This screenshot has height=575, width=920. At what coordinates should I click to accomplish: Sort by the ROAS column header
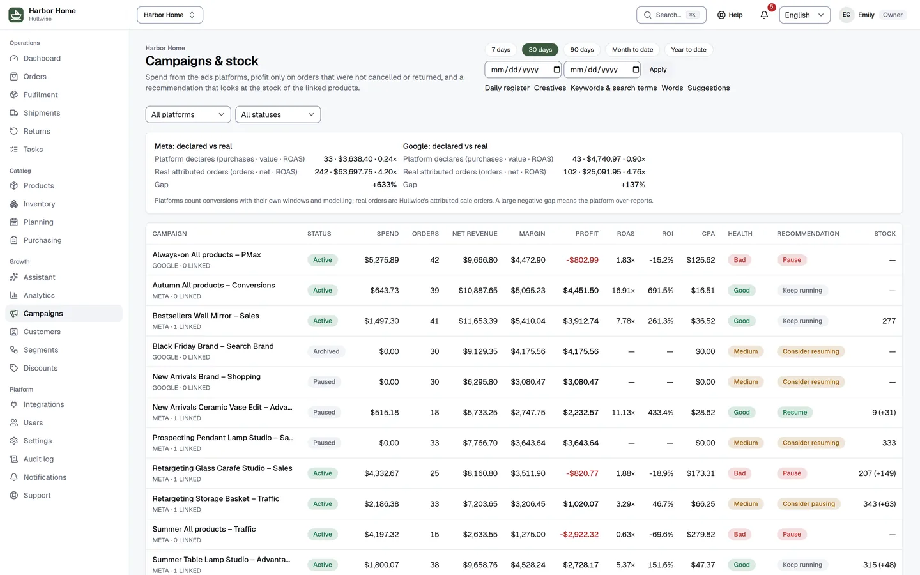(626, 234)
